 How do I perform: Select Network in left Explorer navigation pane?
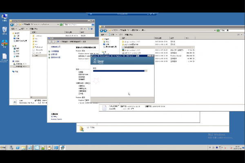(15, 71)
